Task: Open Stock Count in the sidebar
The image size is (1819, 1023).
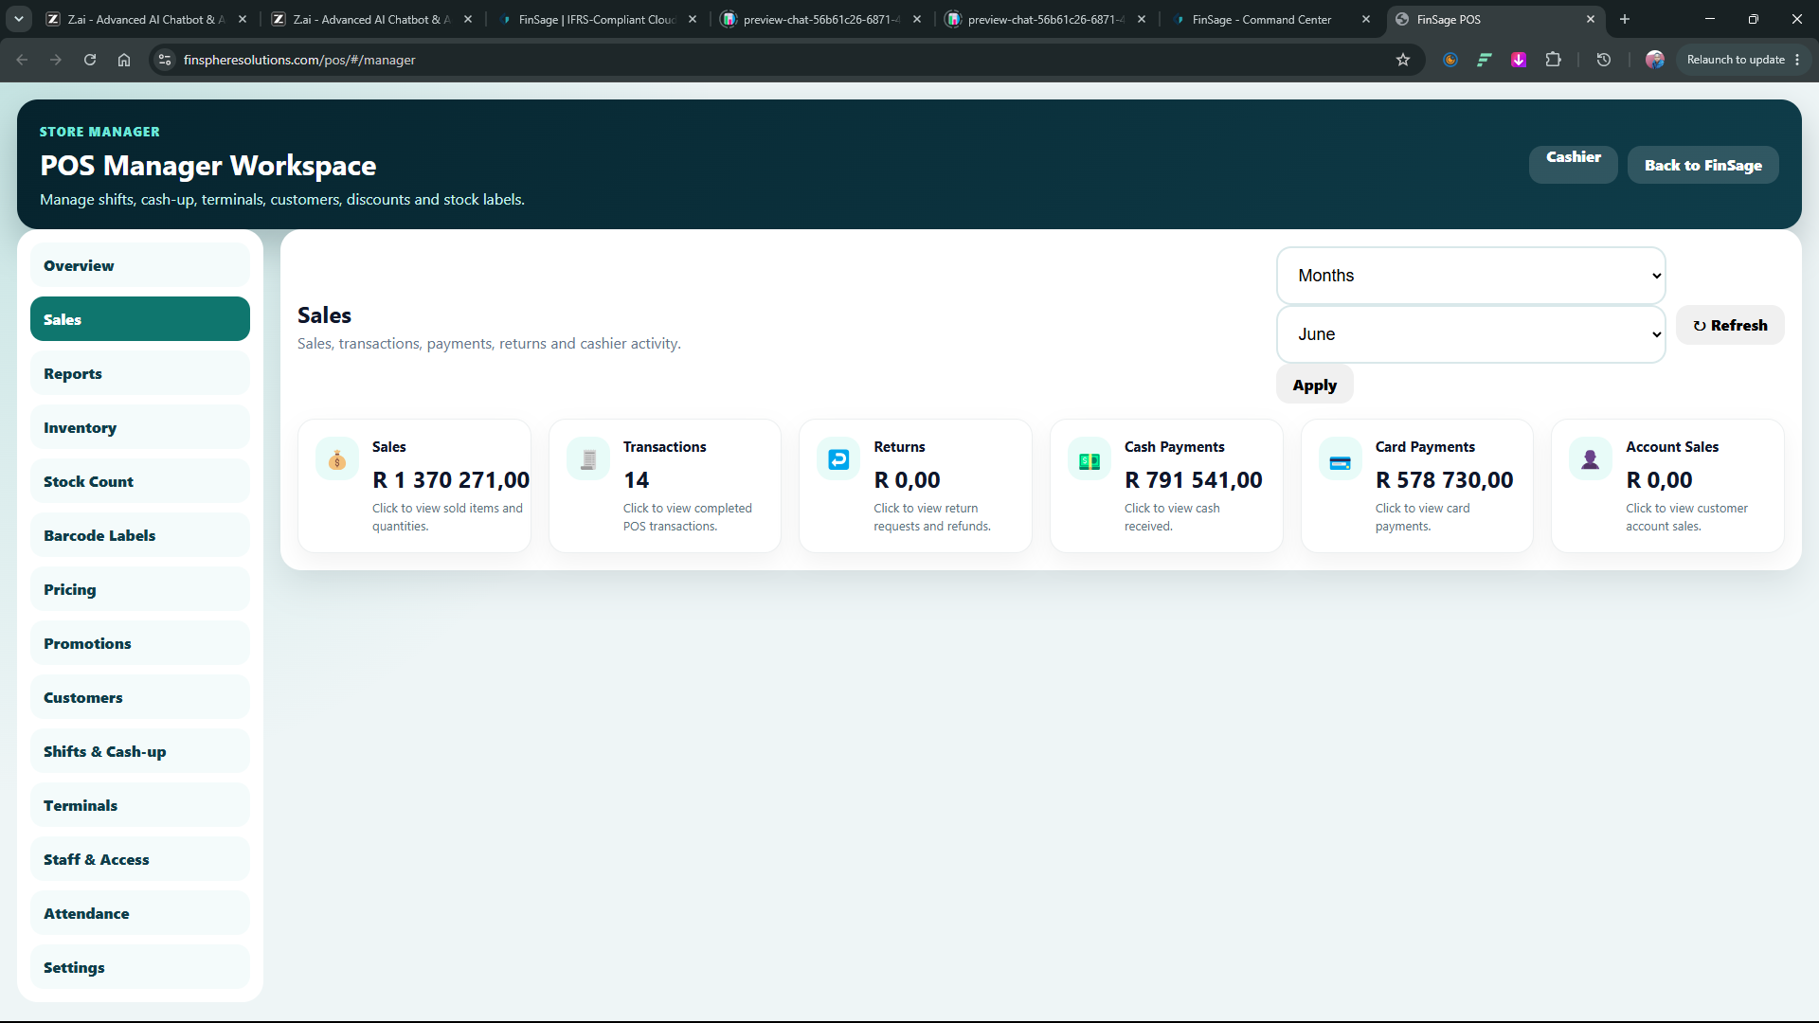Action: [140, 481]
